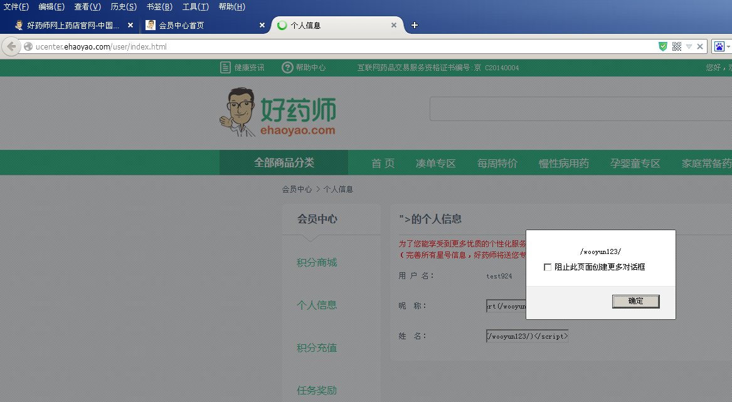Open the 工具(T) menu
732x402 pixels.
[x=195, y=6]
